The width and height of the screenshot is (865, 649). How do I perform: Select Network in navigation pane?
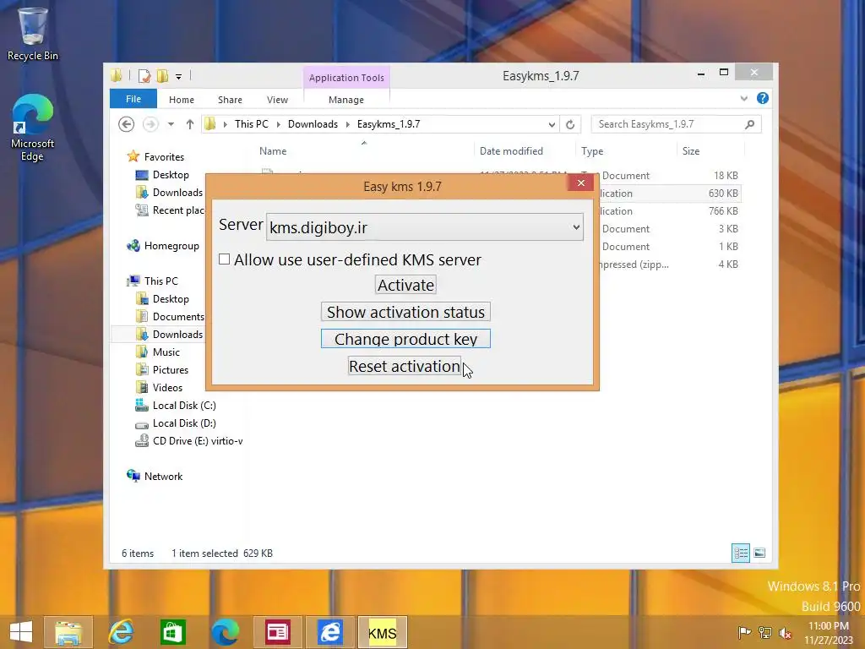coord(163,477)
